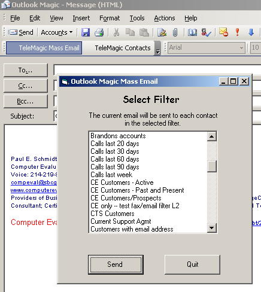
Task: Click the Quit button
Action: point(192,264)
